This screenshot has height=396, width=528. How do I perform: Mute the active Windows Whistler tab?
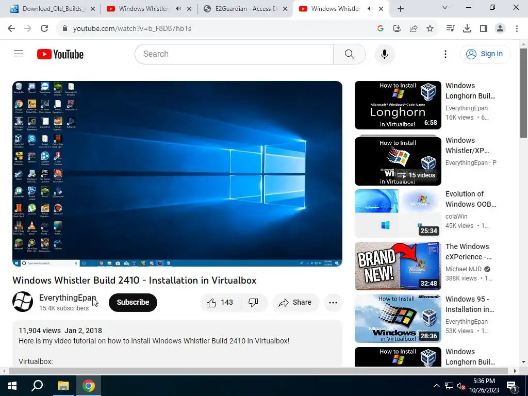pyautogui.click(x=370, y=9)
